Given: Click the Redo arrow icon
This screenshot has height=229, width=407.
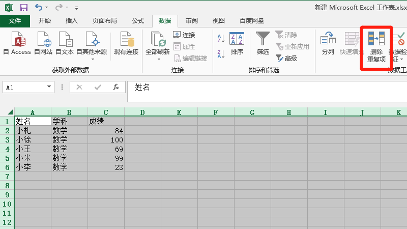Looking at the screenshot, I should (x=59, y=7).
